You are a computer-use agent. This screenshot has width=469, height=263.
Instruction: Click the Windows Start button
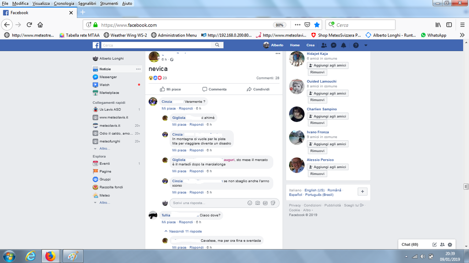click(9, 256)
